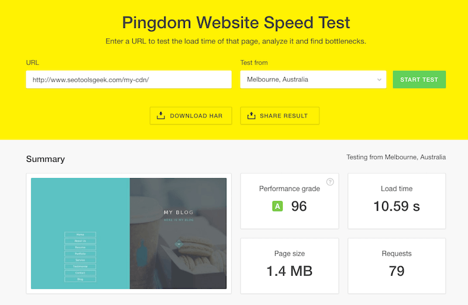Screen dimensions: 468x305
Task: Click the DOWNLOAD HAR button label
Action: [196, 116]
